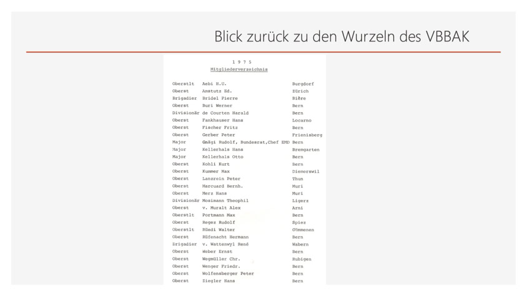Select the 'Amstutz Ed.' member entry
The image size is (527, 296).
pyautogui.click(x=217, y=91)
